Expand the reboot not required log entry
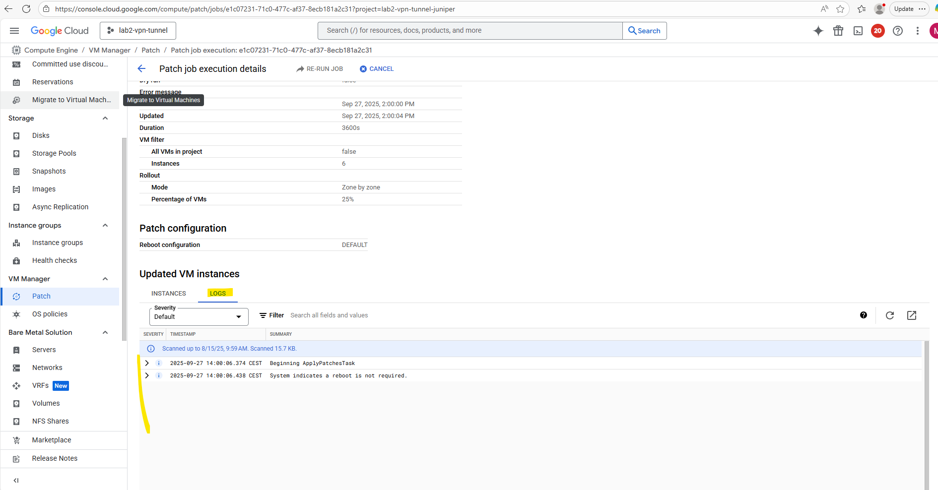The height and width of the screenshot is (490, 938). coord(147,375)
